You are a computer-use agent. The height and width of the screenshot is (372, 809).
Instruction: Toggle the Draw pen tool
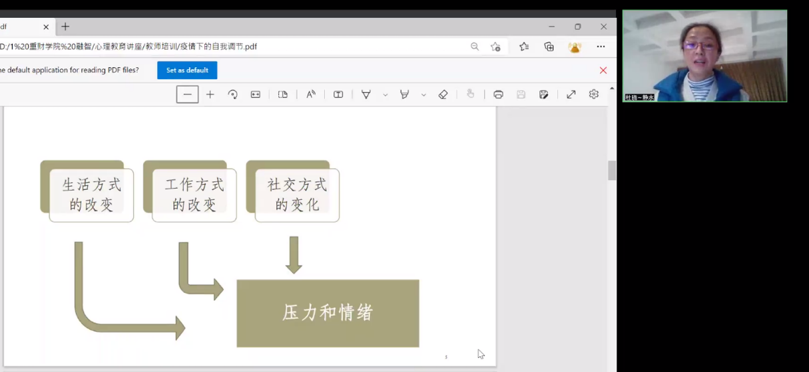[x=366, y=94]
